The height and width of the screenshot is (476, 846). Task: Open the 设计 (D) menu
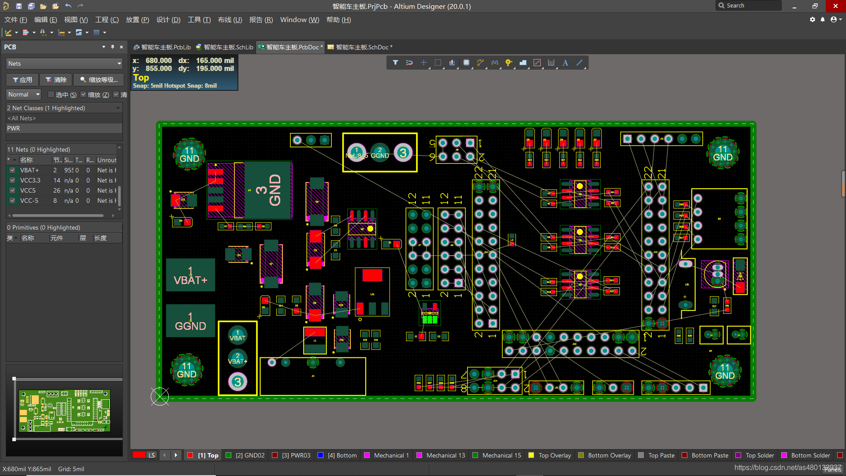click(168, 20)
